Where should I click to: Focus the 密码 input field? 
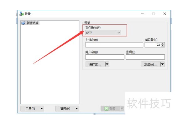point(145,57)
